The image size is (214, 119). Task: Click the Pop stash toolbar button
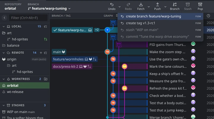(200, 7)
